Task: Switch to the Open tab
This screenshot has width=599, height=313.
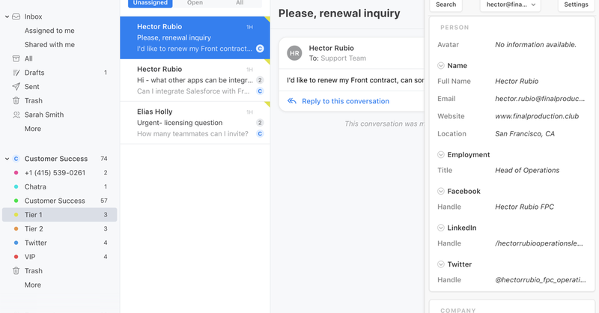Action: pyautogui.click(x=195, y=3)
